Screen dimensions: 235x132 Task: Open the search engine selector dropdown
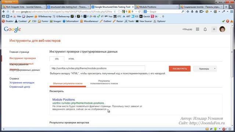(x=146, y=11)
